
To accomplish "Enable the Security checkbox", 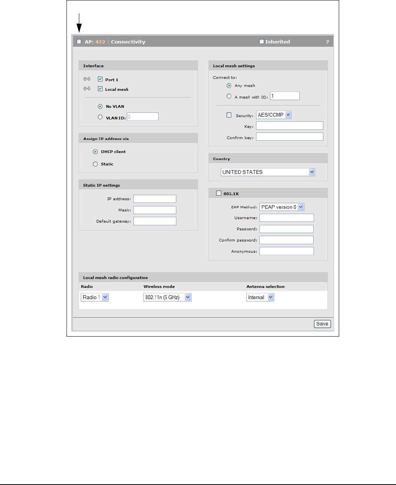I will tap(229, 115).
